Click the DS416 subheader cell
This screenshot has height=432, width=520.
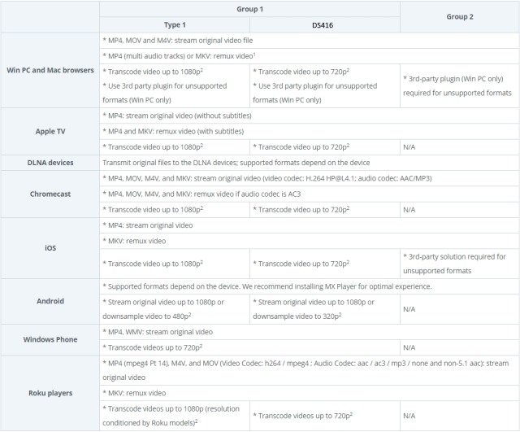[x=325, y=25]
